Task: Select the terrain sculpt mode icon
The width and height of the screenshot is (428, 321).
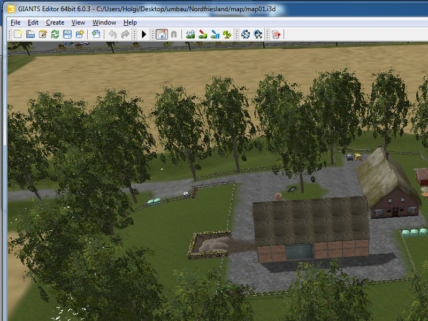Action: 190,34
